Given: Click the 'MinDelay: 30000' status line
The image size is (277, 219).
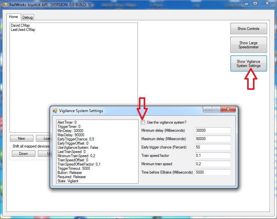Looking at the screenshot, I should [x=70, y=131].
